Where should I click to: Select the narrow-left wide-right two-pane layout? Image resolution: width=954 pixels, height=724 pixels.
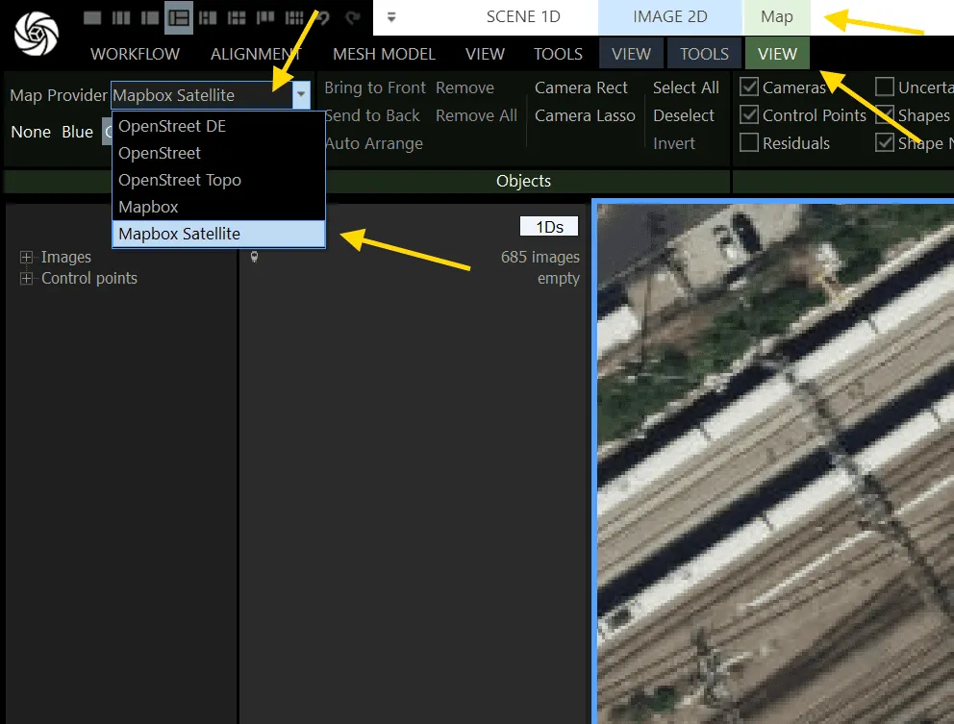[x=150, y=17]
